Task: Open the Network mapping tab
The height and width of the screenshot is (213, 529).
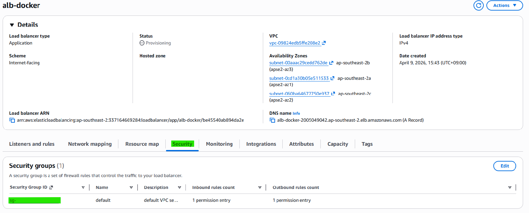Action: [90, 144]
